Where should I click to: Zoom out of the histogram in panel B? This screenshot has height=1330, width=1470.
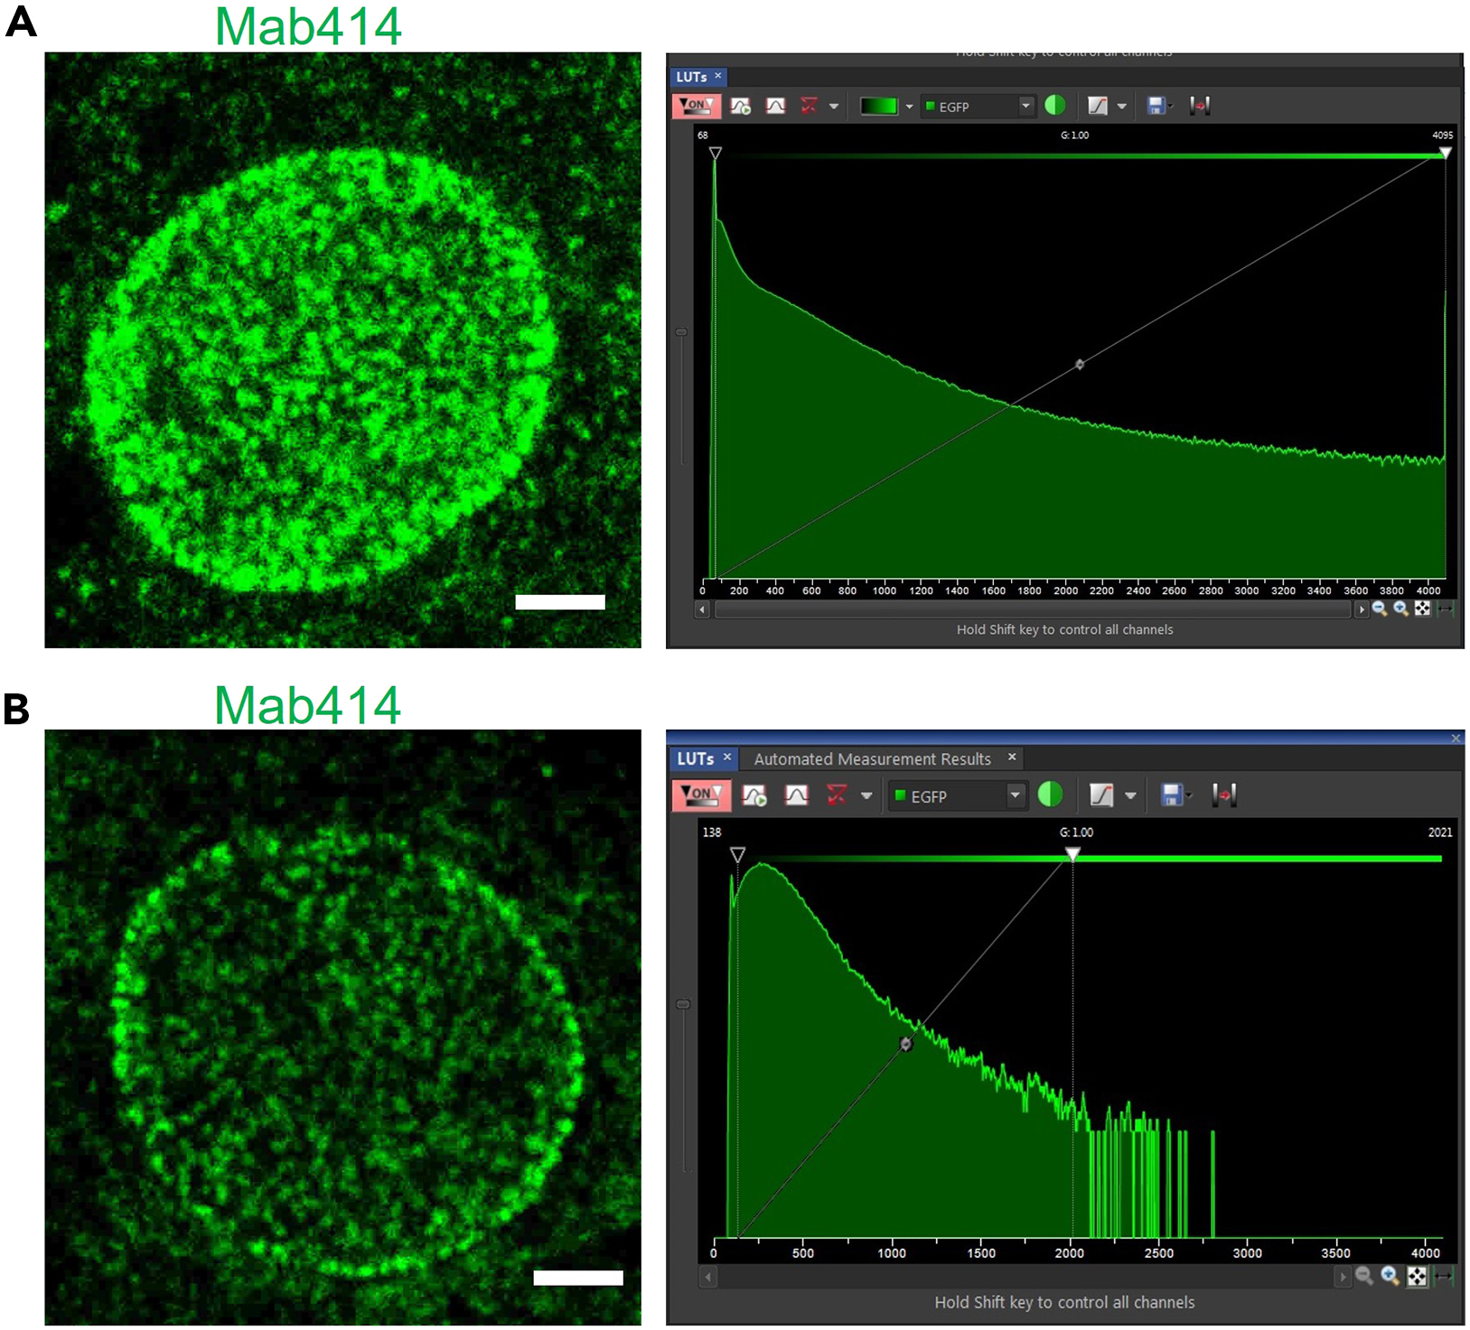coord(1367,1277)
